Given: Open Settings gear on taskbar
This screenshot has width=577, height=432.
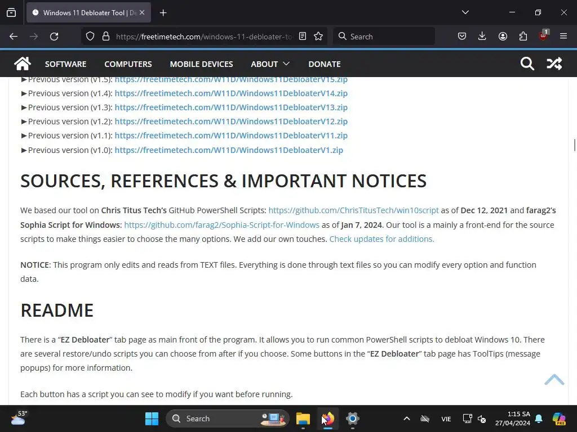Looking at the screenshot, I should tap(353, 418).
